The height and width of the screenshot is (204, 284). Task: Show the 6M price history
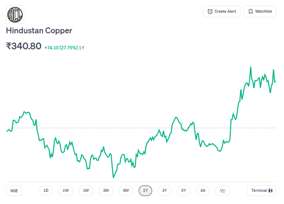126,191
